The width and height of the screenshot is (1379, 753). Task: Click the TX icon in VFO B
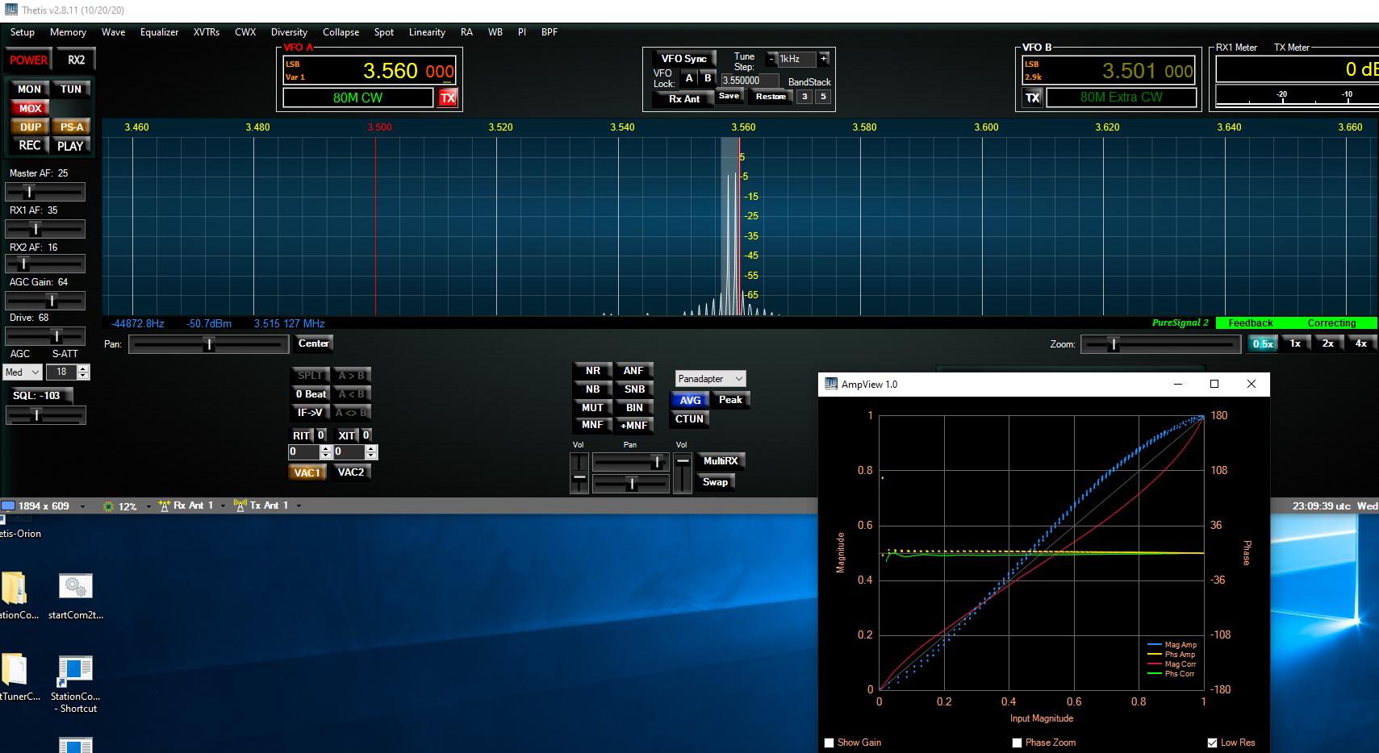1033,98
